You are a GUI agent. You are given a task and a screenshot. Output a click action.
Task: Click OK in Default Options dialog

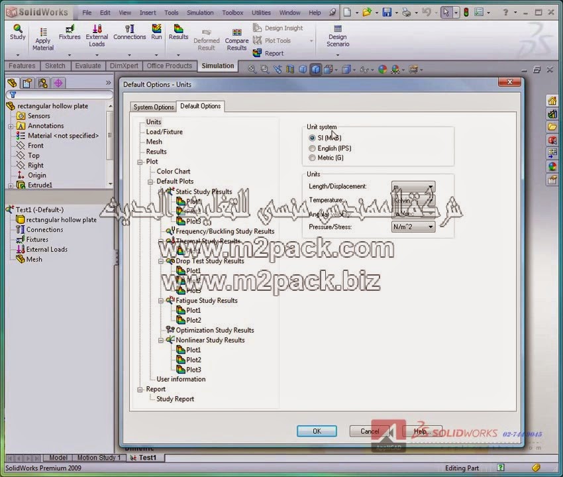317,431
